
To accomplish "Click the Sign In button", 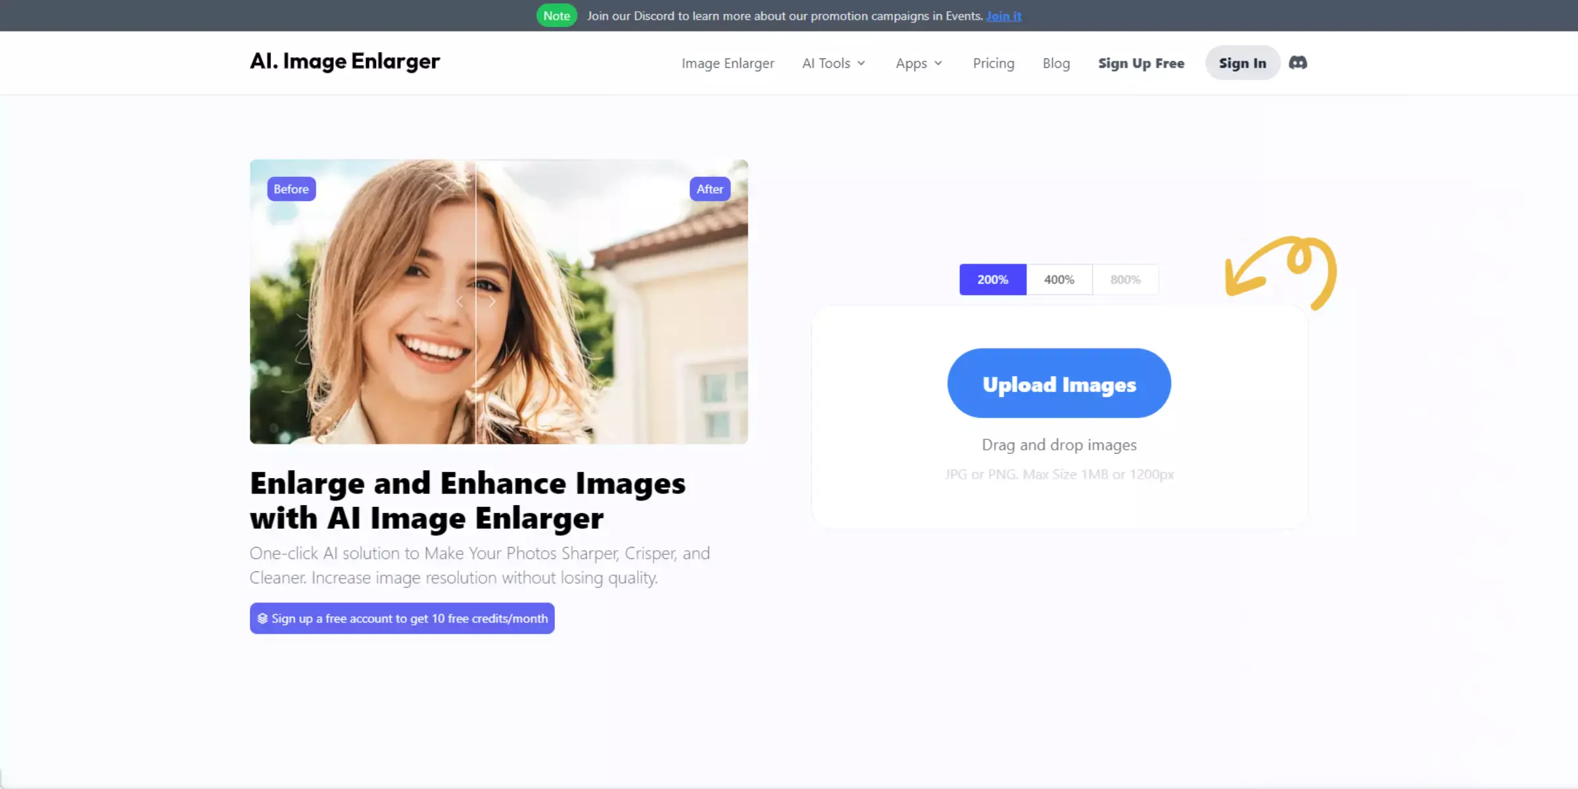I will pyautogui.click(x=1243, y=62).
